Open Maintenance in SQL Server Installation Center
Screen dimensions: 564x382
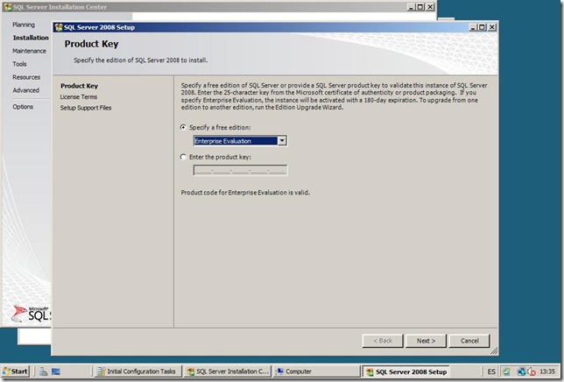[29, 51]
